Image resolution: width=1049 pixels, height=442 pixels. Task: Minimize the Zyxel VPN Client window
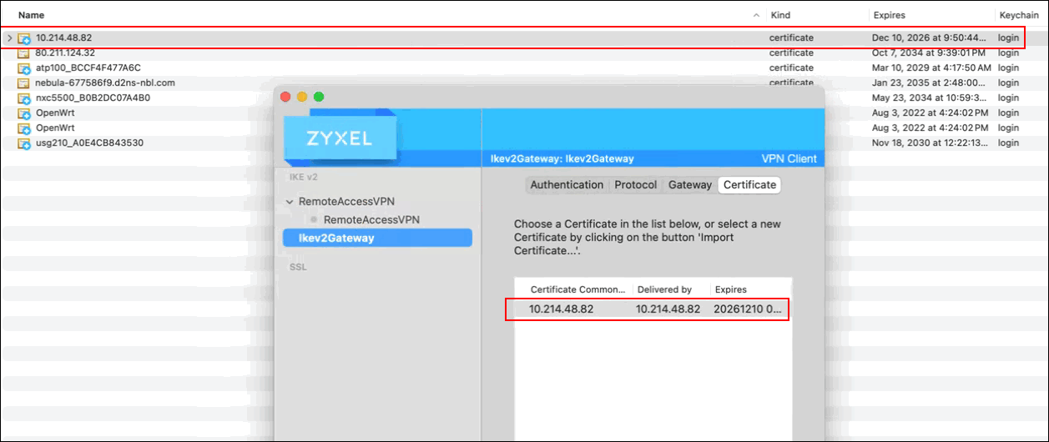[302, 97]
